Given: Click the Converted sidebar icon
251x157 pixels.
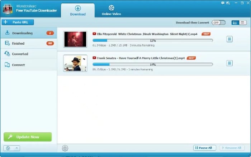Looking at the screenshot, I should (7, 54).
